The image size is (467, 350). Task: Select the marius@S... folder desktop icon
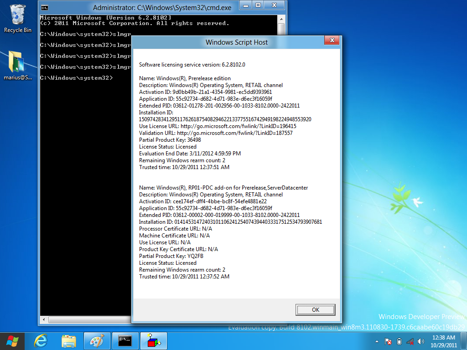tap(17, 66)
